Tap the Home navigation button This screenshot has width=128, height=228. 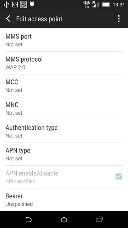coord(64,219)
